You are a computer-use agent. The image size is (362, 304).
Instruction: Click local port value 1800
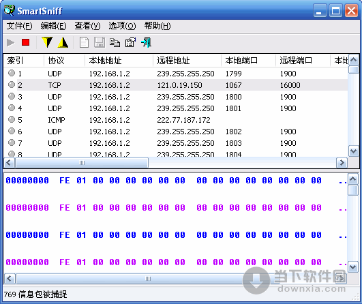[234, 97]
